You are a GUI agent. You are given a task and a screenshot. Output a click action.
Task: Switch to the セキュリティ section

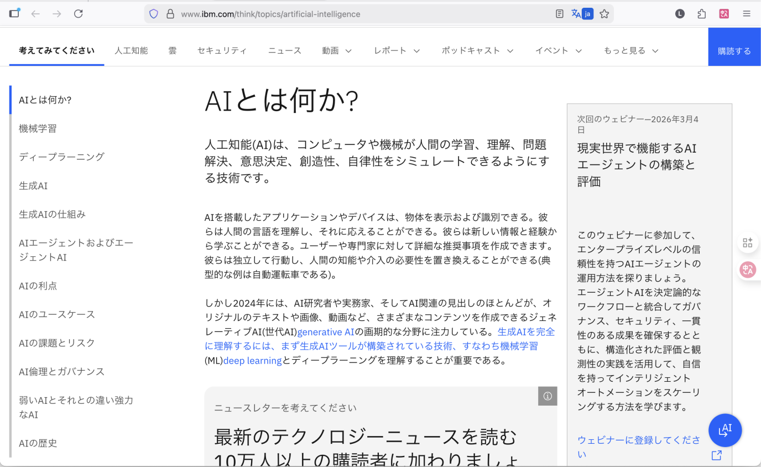[x=221, y=50]
